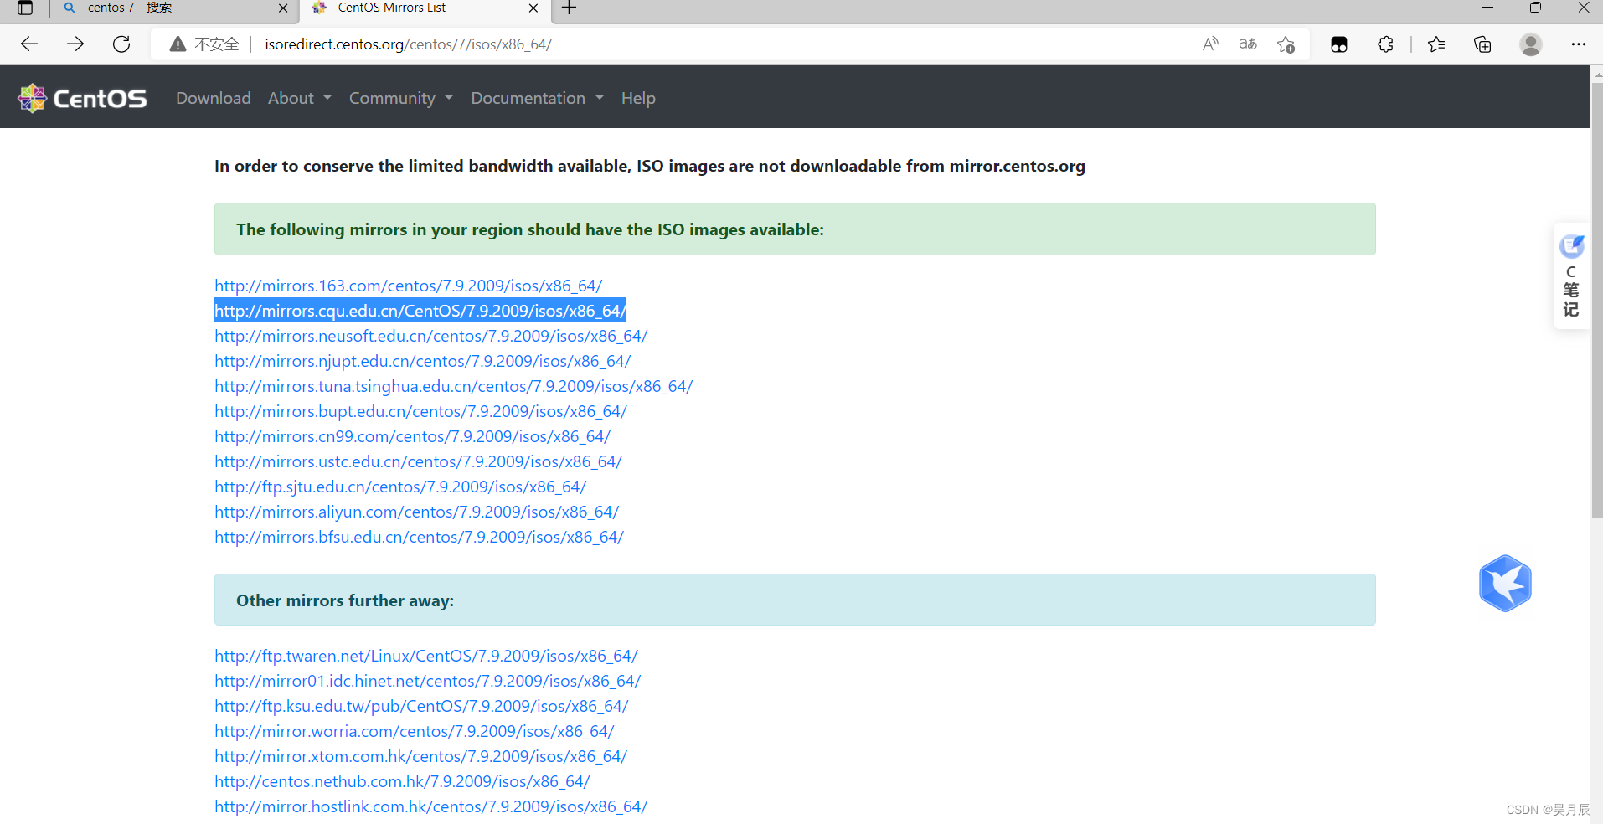Open the mirrors.njupt.edu.cn link
The width and height of the screenshot is (1603, 824).
[x=423, y=361]
